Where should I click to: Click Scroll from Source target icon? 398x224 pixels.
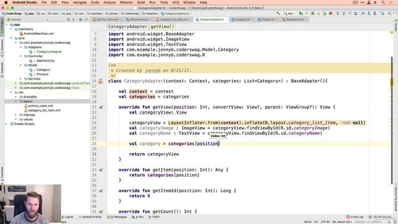pyautogui.click(x=68, y=19)
